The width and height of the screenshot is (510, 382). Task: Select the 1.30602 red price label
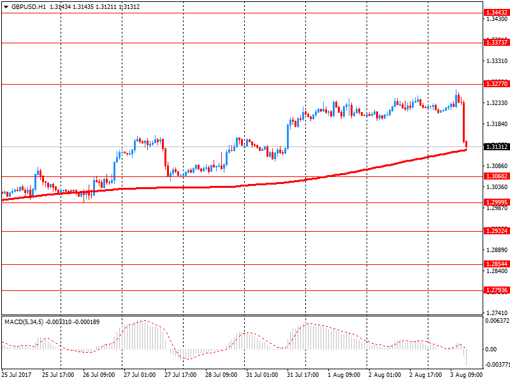click(x=497, y=176)
